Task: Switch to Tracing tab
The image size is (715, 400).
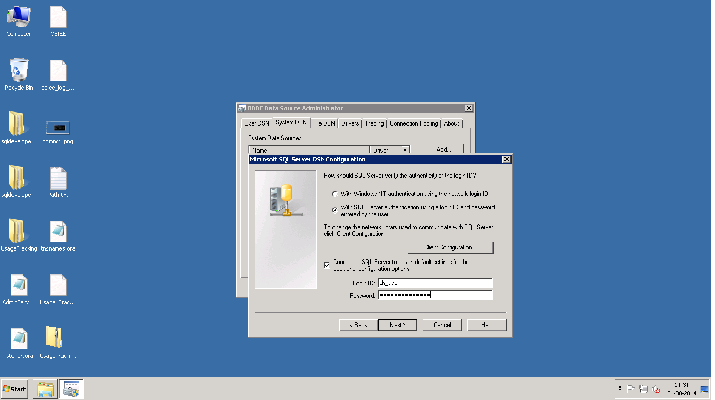Action: click(374, 123)
